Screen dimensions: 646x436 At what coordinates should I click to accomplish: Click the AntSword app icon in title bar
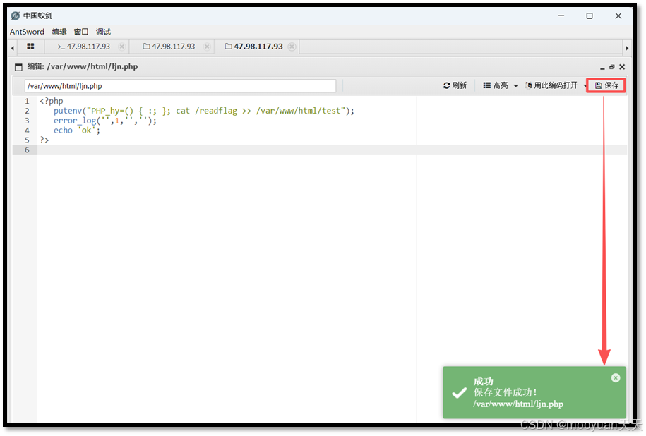click(16, 16)
